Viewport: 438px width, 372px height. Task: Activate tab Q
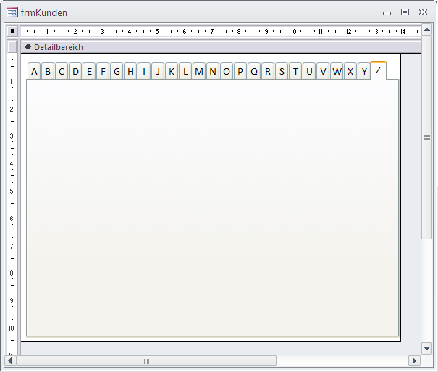(254, 71)
